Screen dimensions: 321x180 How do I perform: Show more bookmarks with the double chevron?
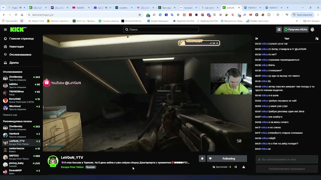(x=297, y=21)
